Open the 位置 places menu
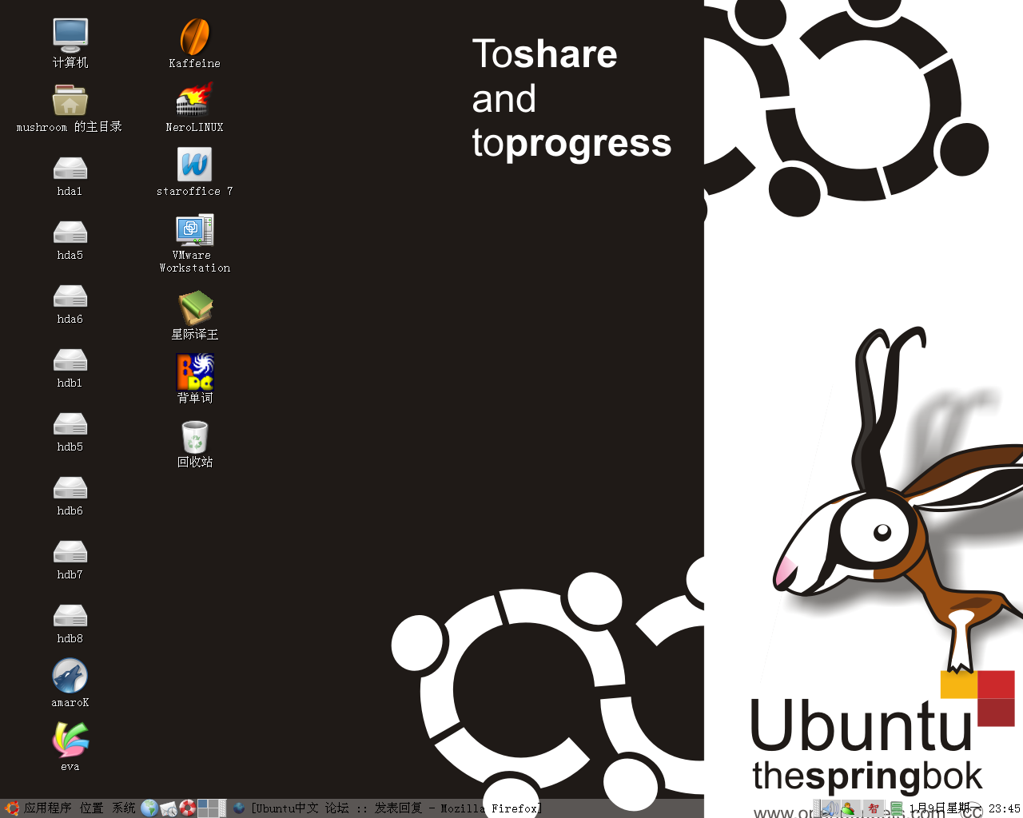Viewport: 1023px width, 818px height. (x=92, y=808)
